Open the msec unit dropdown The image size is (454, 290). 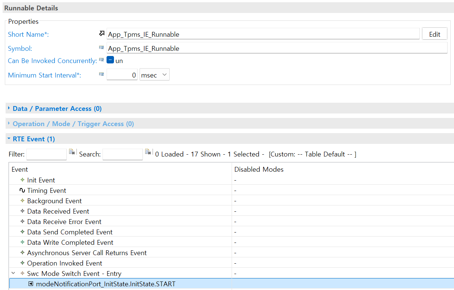pyautogui.click(x=154, y=75)
